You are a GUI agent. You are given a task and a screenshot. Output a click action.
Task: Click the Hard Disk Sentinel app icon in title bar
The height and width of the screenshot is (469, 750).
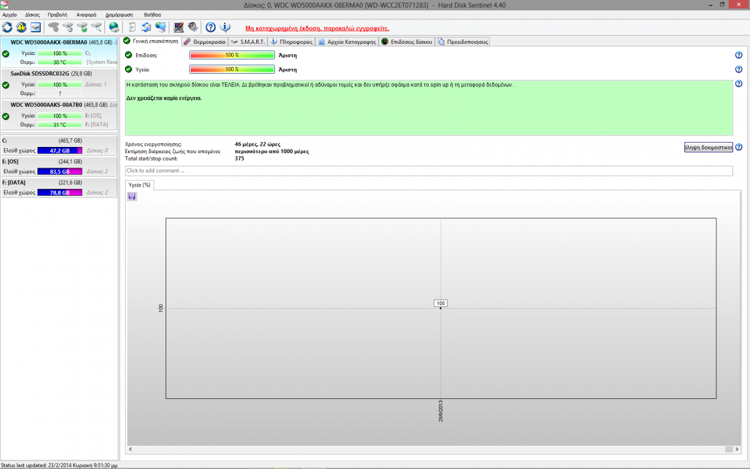pos(6,4)
